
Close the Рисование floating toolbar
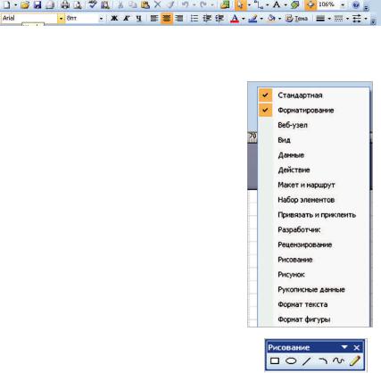(x=357, y=347)
